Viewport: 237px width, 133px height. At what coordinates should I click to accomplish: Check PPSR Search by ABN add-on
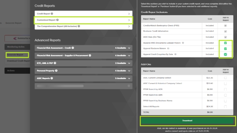click(x=226, y=95)
